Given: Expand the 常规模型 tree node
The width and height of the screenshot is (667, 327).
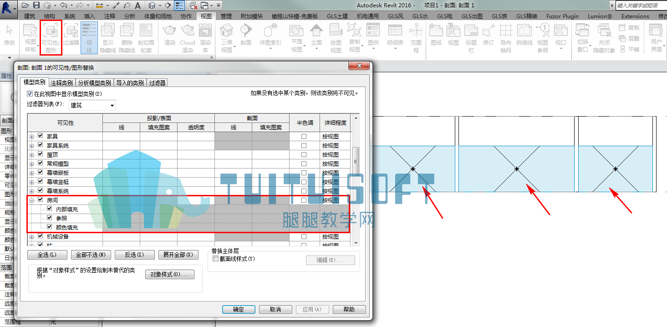Looking at the screenshot, I should [32, 164].
